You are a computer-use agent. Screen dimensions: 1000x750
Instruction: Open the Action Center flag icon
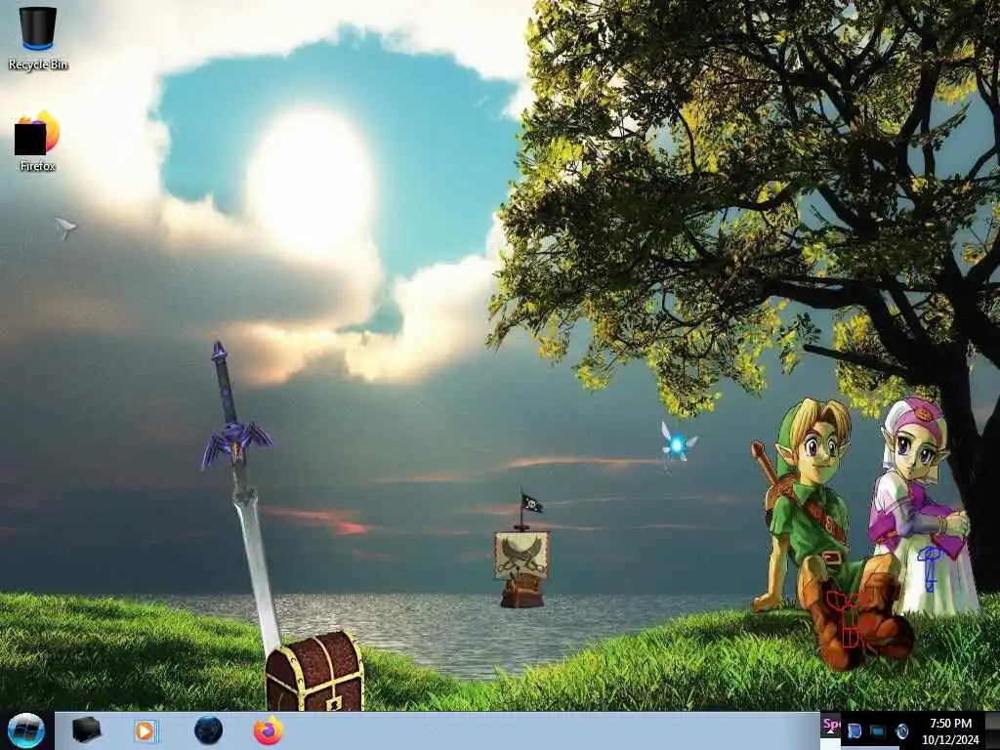pos(854,730)
